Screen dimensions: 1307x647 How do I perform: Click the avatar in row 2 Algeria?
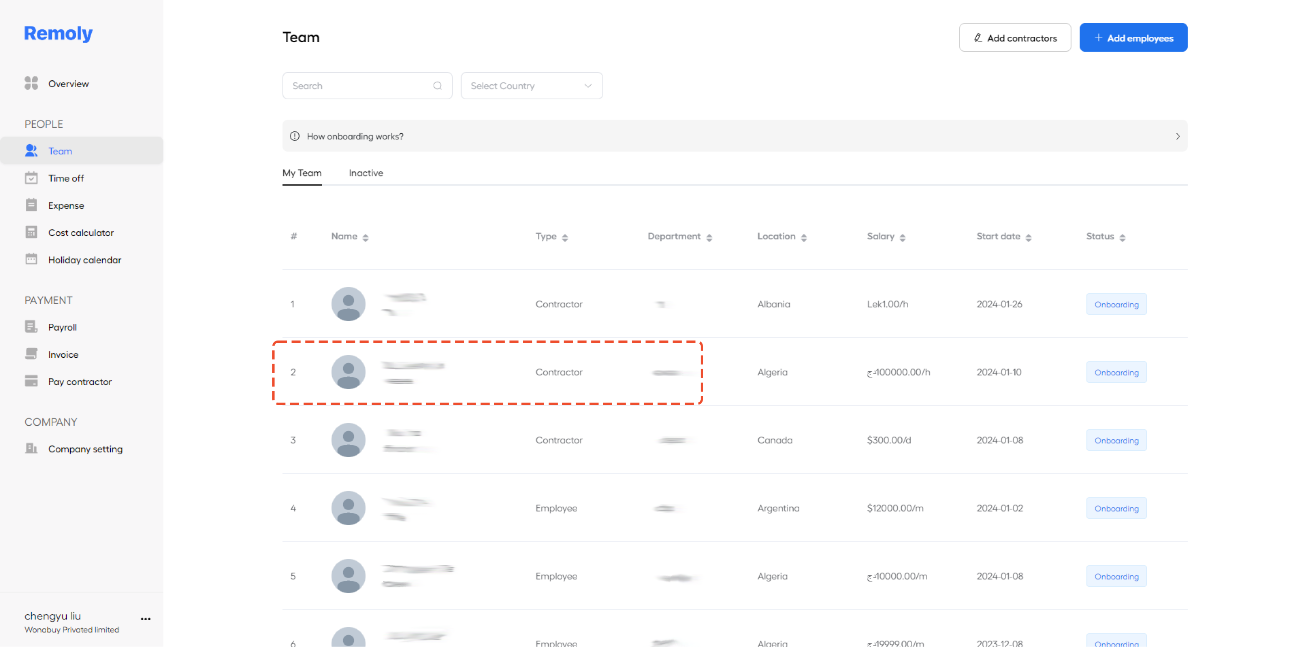(348, 372)
